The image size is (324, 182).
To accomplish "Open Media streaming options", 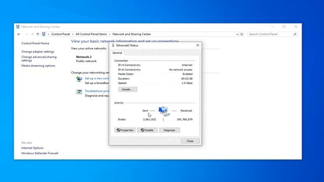I will (38, 66).
